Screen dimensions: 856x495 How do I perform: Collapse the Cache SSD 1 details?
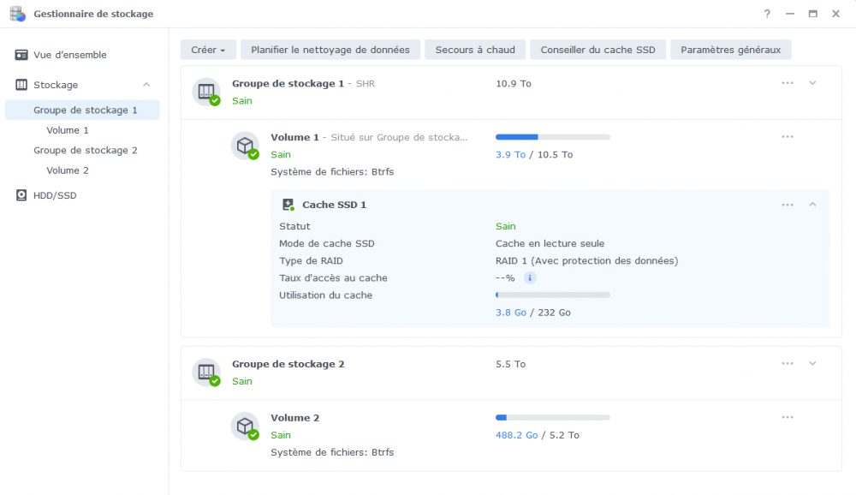point(812,205)
